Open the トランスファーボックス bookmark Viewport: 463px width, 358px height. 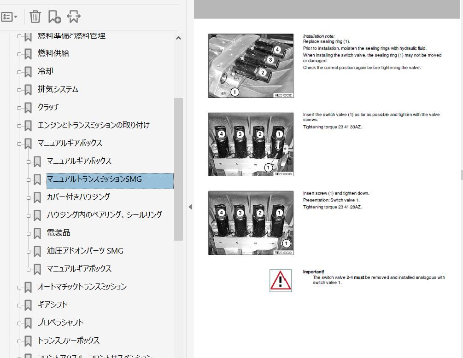[69, 341]
